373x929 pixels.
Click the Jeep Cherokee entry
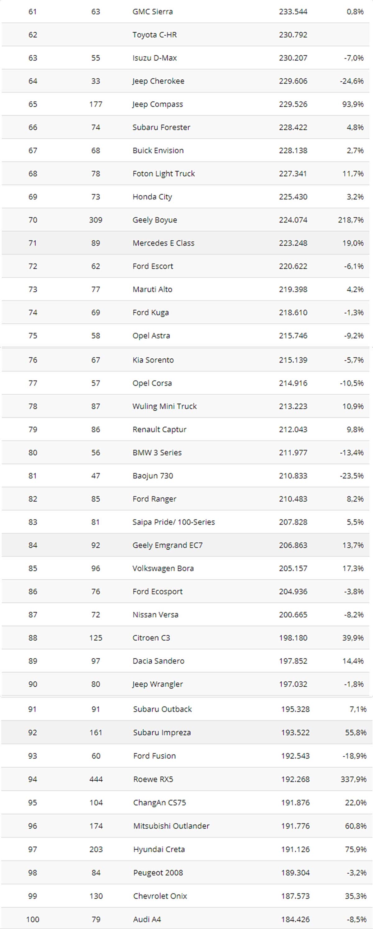click(158, 81)
